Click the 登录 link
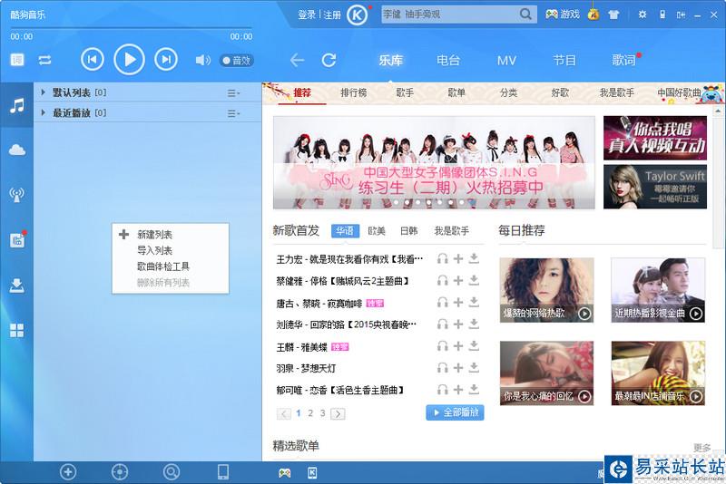This screenshot has width=726, height=484. pyautogui.click(x=307, y=15)
